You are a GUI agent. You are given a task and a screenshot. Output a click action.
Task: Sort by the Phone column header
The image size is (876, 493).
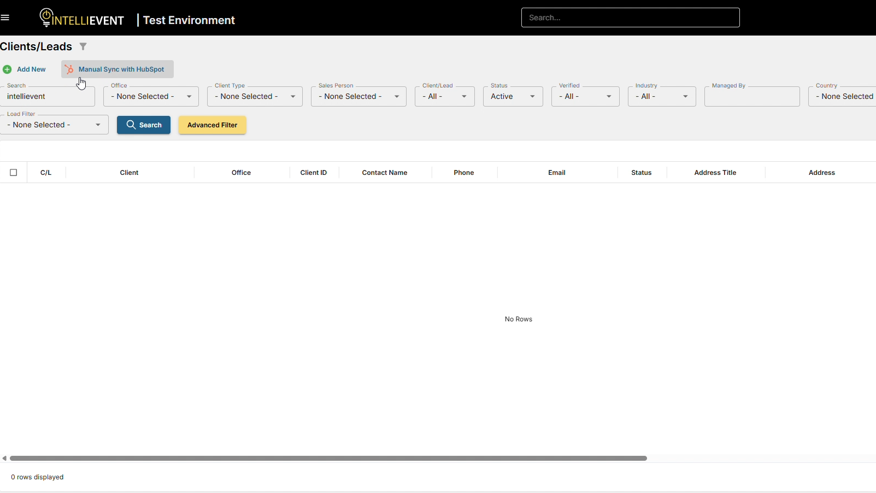click(464, 173)
